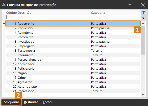The height and width of the screenshot is (106, 148).
Task: Click the row indicator arrow beside Requerente
Action: tap(4, 24)
